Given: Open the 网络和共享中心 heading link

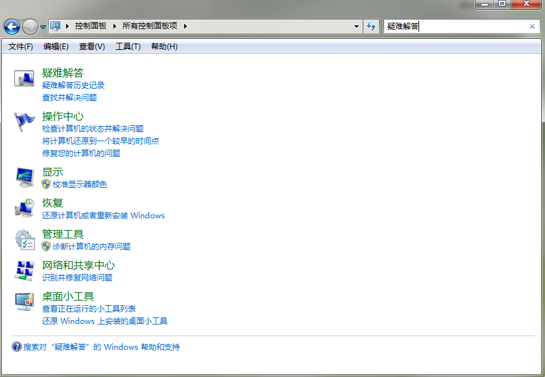Looking at the screenshot, I should click(79, 265).
